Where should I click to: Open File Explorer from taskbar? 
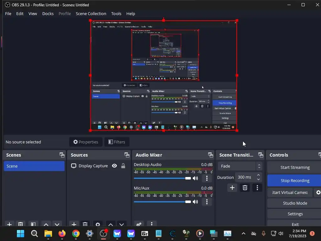coord(48,233)
